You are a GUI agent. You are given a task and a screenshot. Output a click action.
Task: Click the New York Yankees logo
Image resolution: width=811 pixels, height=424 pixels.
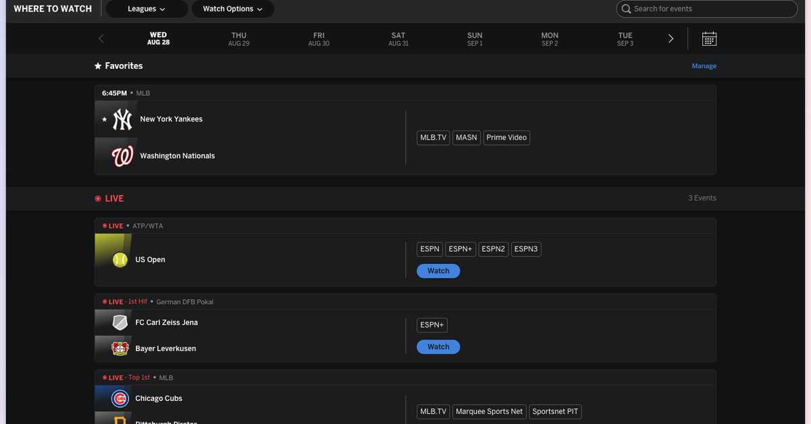click(x=122, y=120)
